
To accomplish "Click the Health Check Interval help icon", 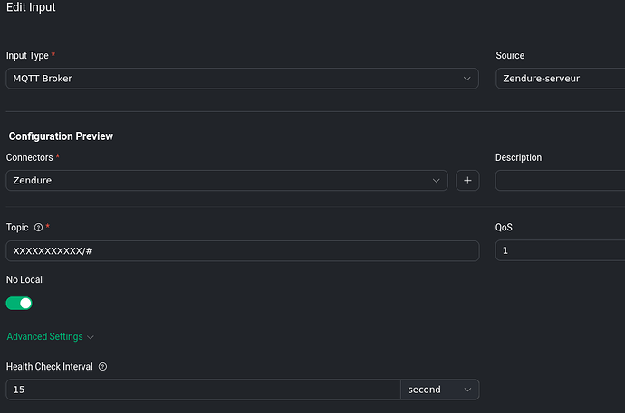I will point(102,367).
